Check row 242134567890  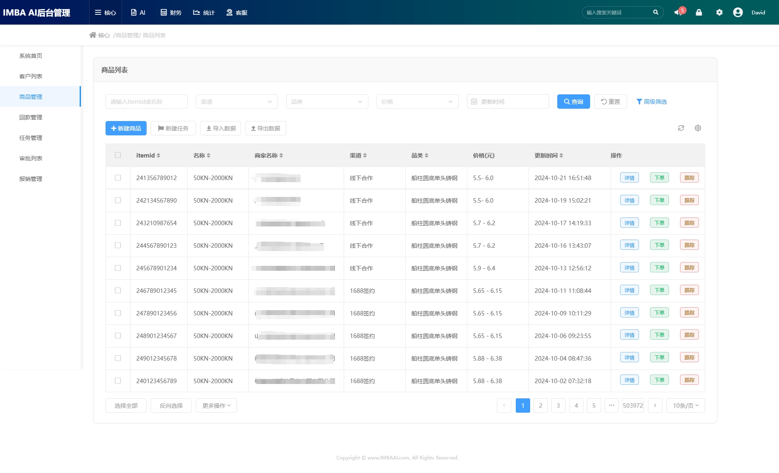click(118, 200)
